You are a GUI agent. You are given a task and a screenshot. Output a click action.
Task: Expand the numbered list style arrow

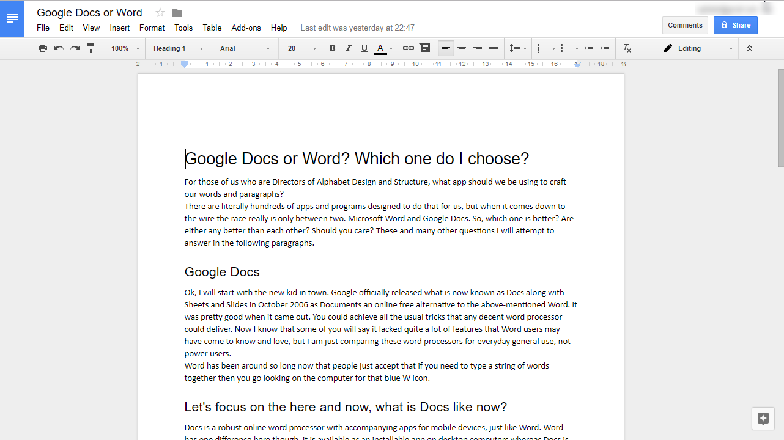553,48
